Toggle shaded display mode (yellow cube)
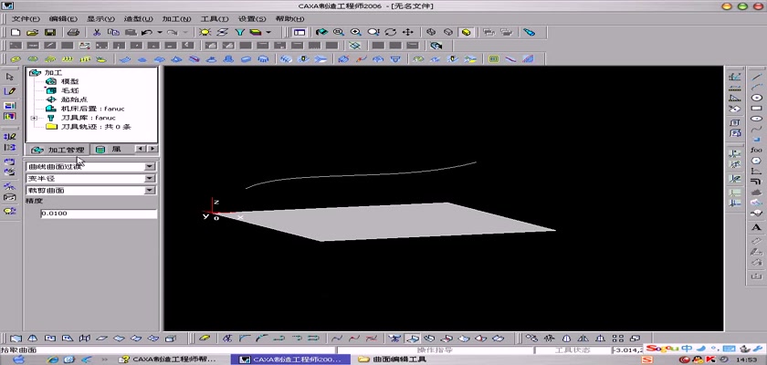 click(467, 32)
